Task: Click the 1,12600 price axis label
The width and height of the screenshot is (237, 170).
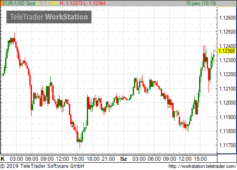Action: (x=228, y=18)
